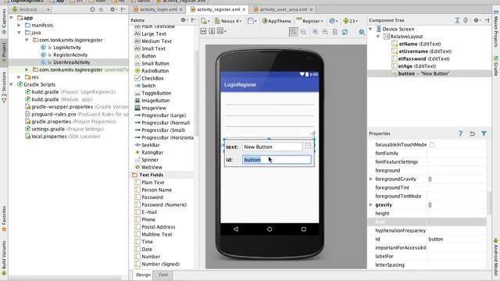Open RegisterActivity class file

point(70,55)
